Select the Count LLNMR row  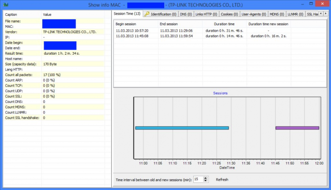(x=54, y=112)
